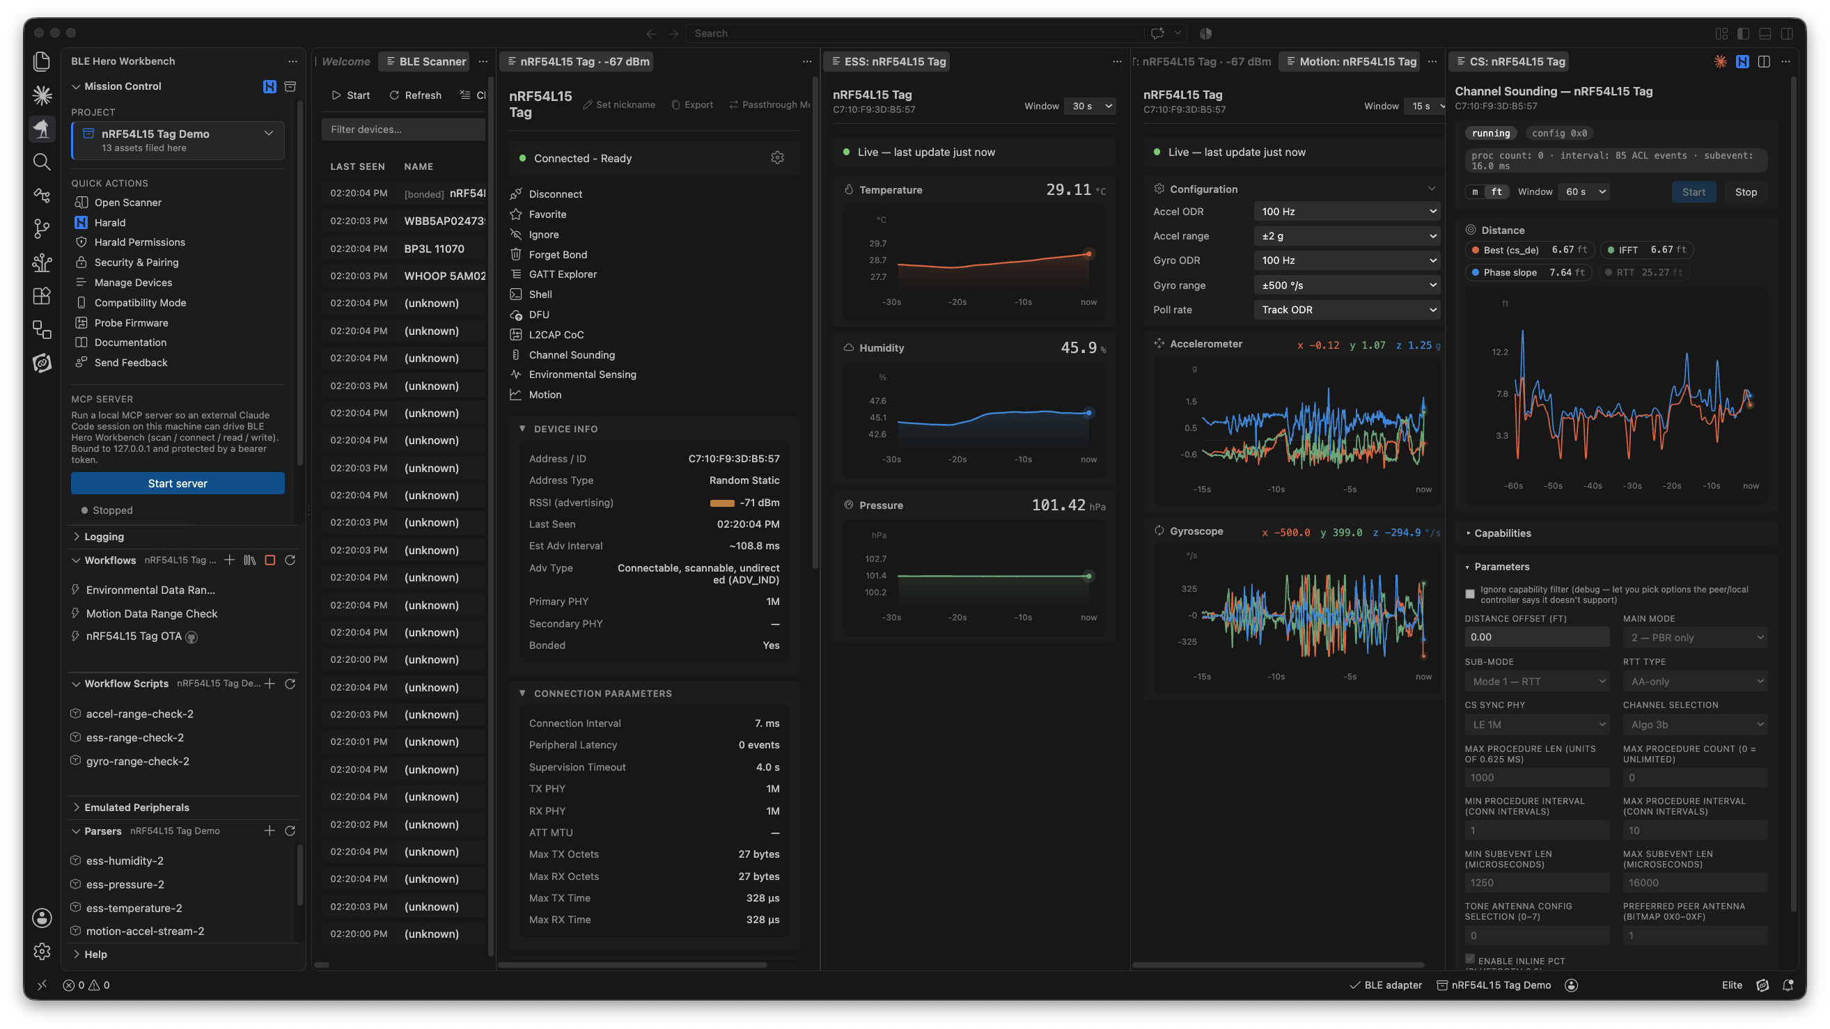The height and width of the screenshot is (1029, 1830).
Task: Open the Accel ODR dropdown
Action: click(1347, 212)
